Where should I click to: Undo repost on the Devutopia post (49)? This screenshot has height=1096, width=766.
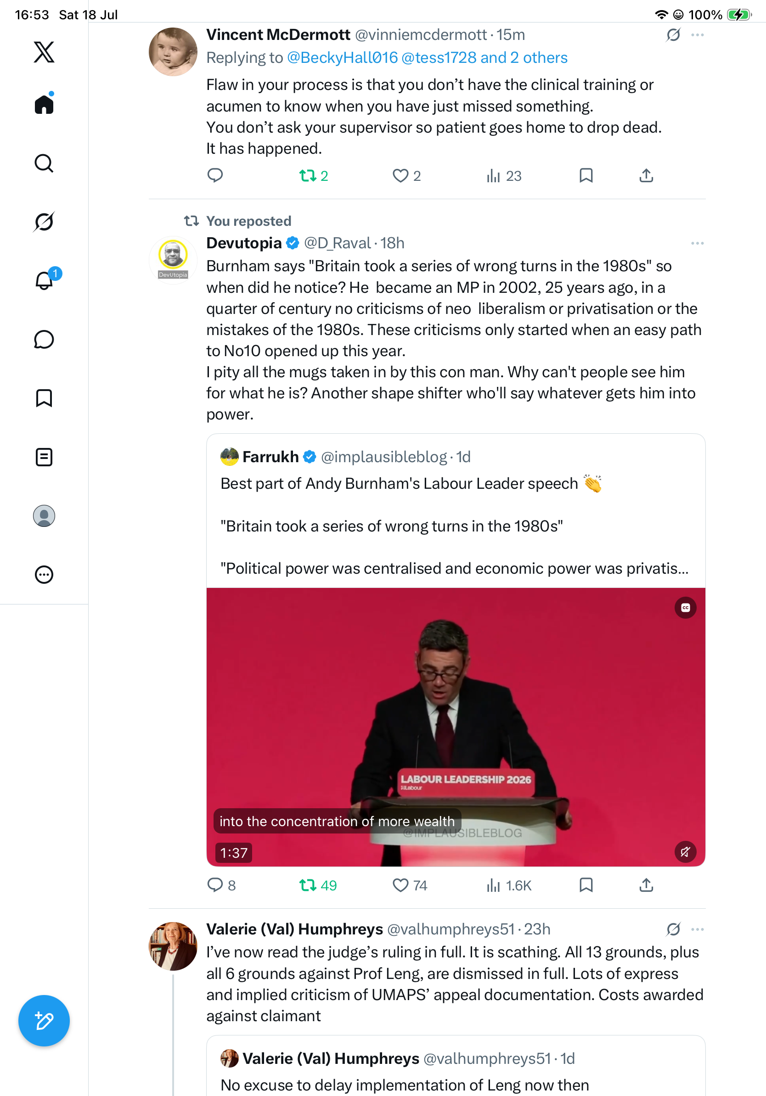click(x=318, y=885)
